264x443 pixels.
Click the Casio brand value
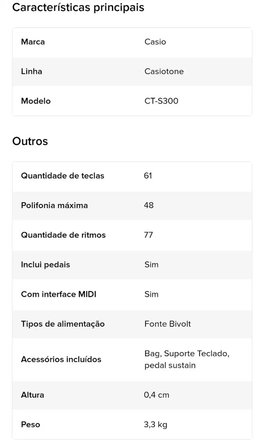tap(155, 42)
